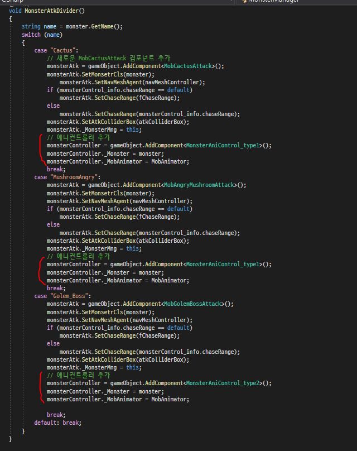Viewport: 357px width, 451px height.
Task: Click SetAtkColliderBox line in the MushroomAngry case
Action: (x=118, y=241)
